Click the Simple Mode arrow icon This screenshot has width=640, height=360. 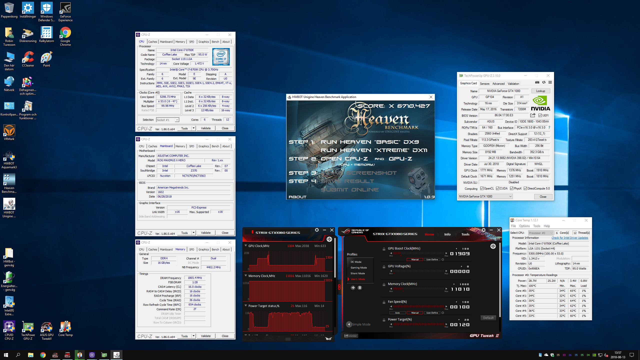349,324
